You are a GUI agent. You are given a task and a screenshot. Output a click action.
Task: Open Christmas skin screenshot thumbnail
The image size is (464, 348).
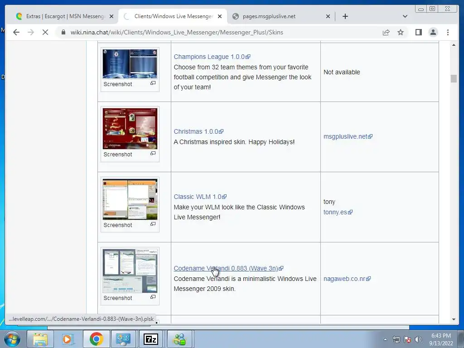tap(130, 129)
